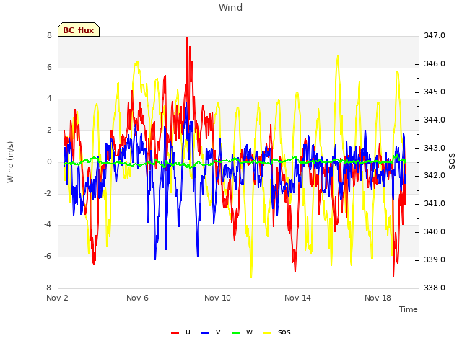Click the right axis value '343.0'

click(435, 148)
